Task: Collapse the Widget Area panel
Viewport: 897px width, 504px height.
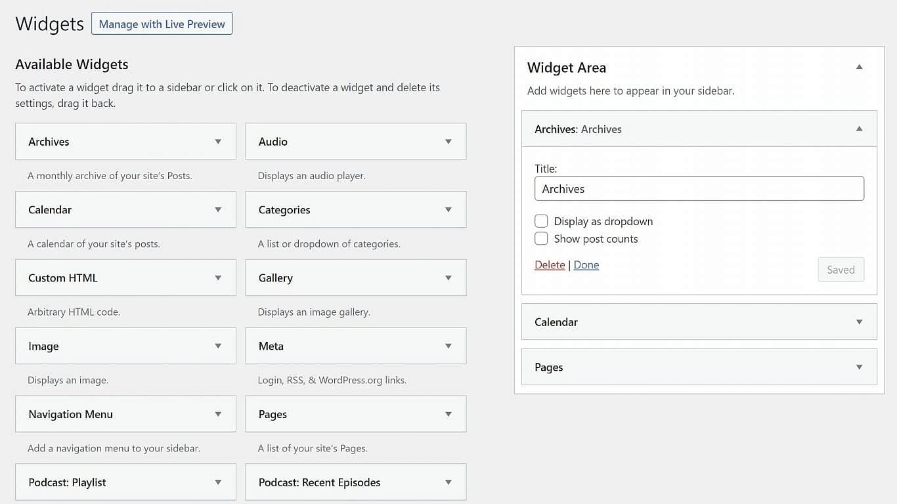Action: click(x=859, y=67)
